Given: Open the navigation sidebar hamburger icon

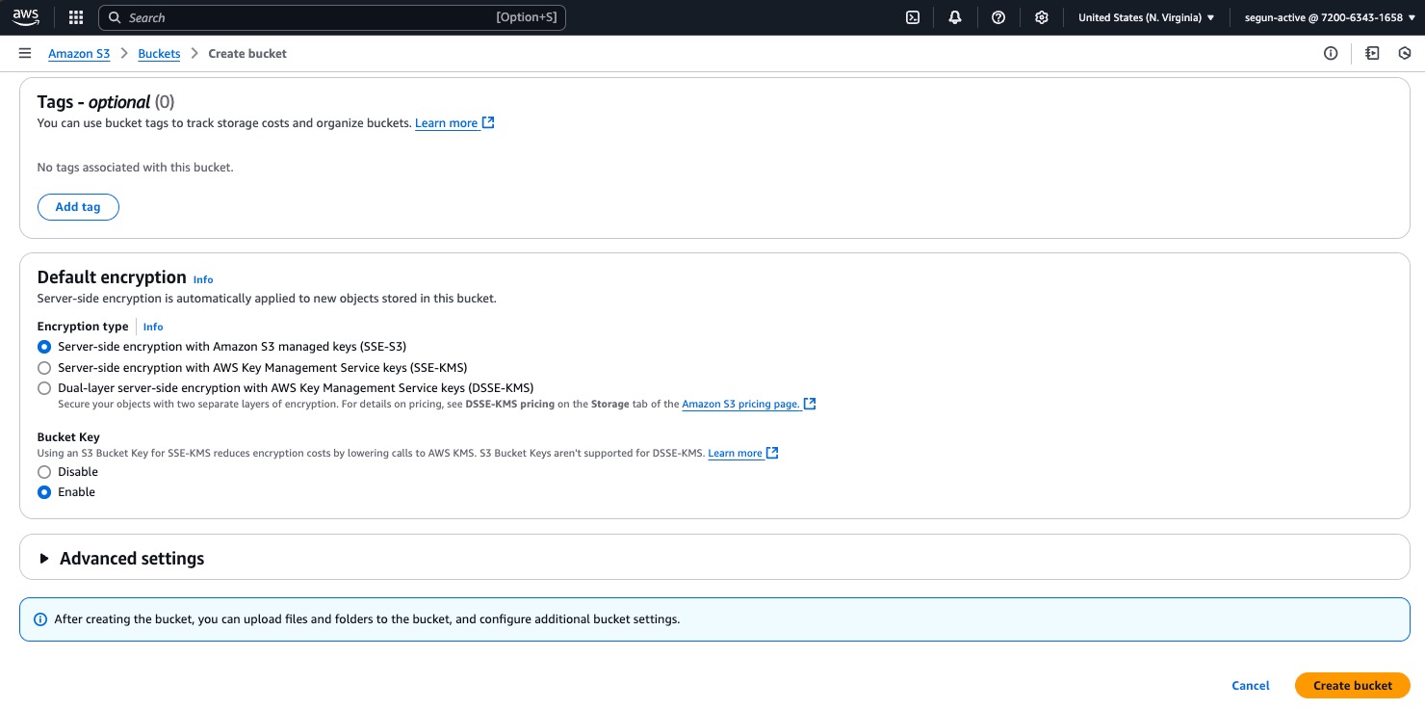Looking at the screenshot, I should click(x=25, y=53).
